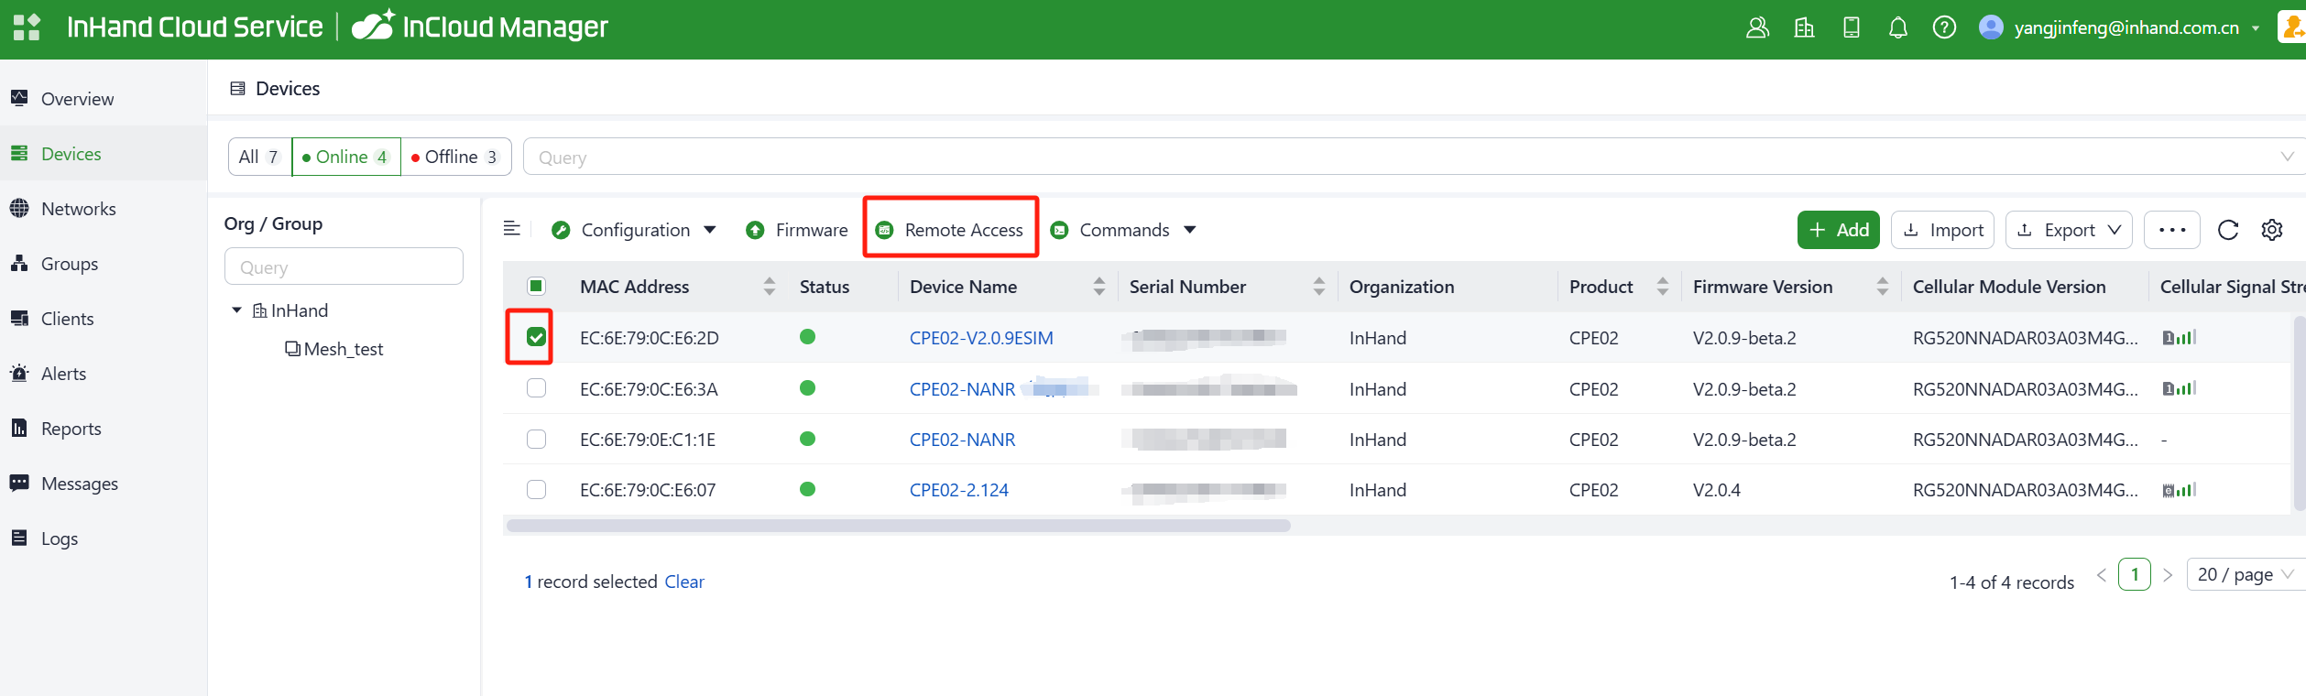
Task: Collapse the InHand tree node
Action: click(x=236, y=310)
